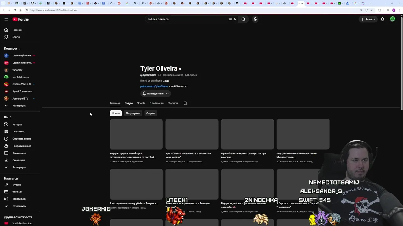403x226 pixels.
Task: Show the и ещё 5 ссылок links
Action: coord(178,86)
